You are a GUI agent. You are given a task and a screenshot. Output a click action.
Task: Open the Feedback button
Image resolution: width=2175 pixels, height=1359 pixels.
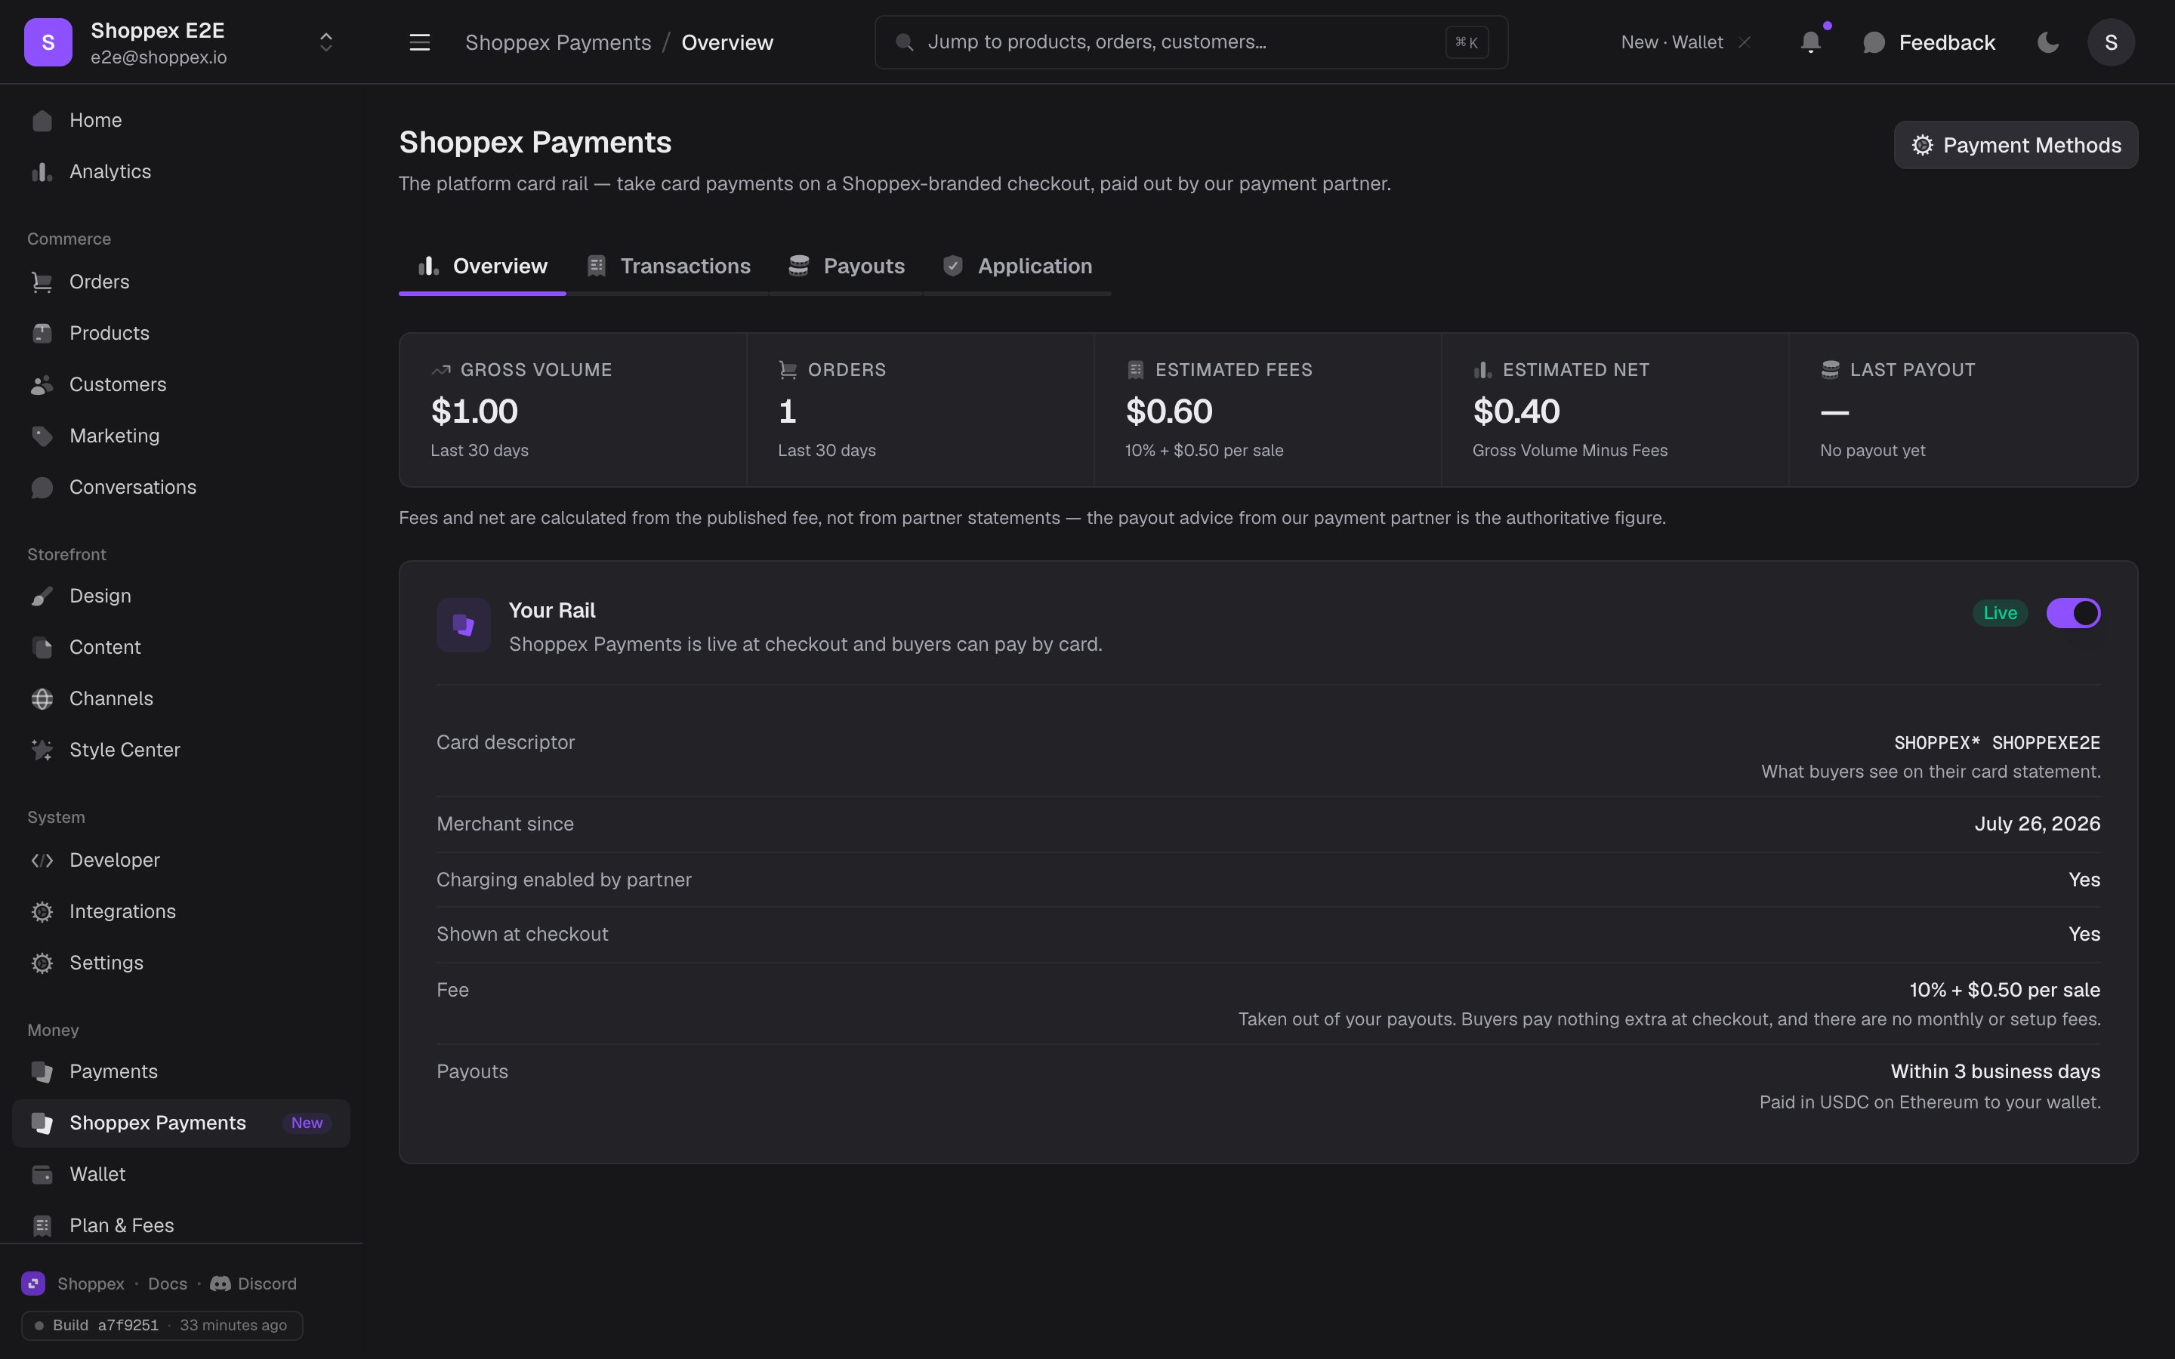(1929, 42)
